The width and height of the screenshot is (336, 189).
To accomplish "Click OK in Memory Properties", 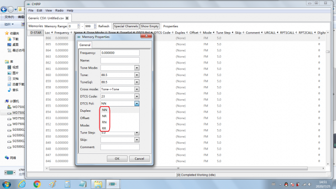I will 117,159.
